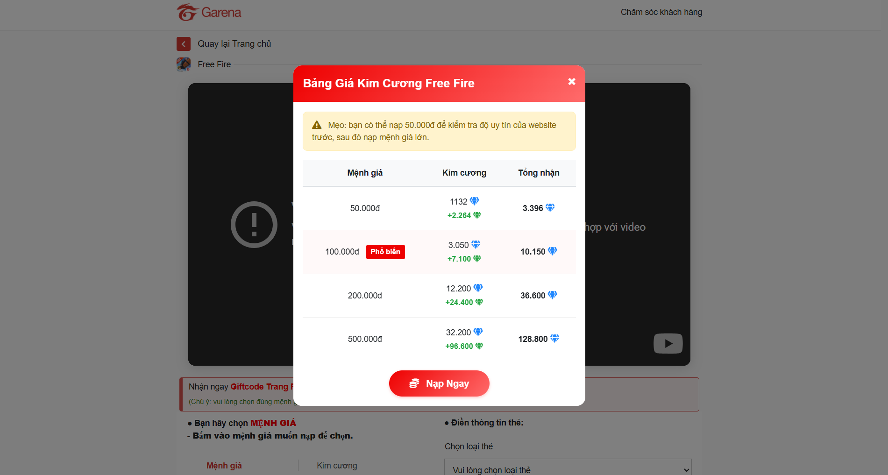Click the red back arrow icon
The width and height of the screenshot is (888, 475).
point(184,44)
